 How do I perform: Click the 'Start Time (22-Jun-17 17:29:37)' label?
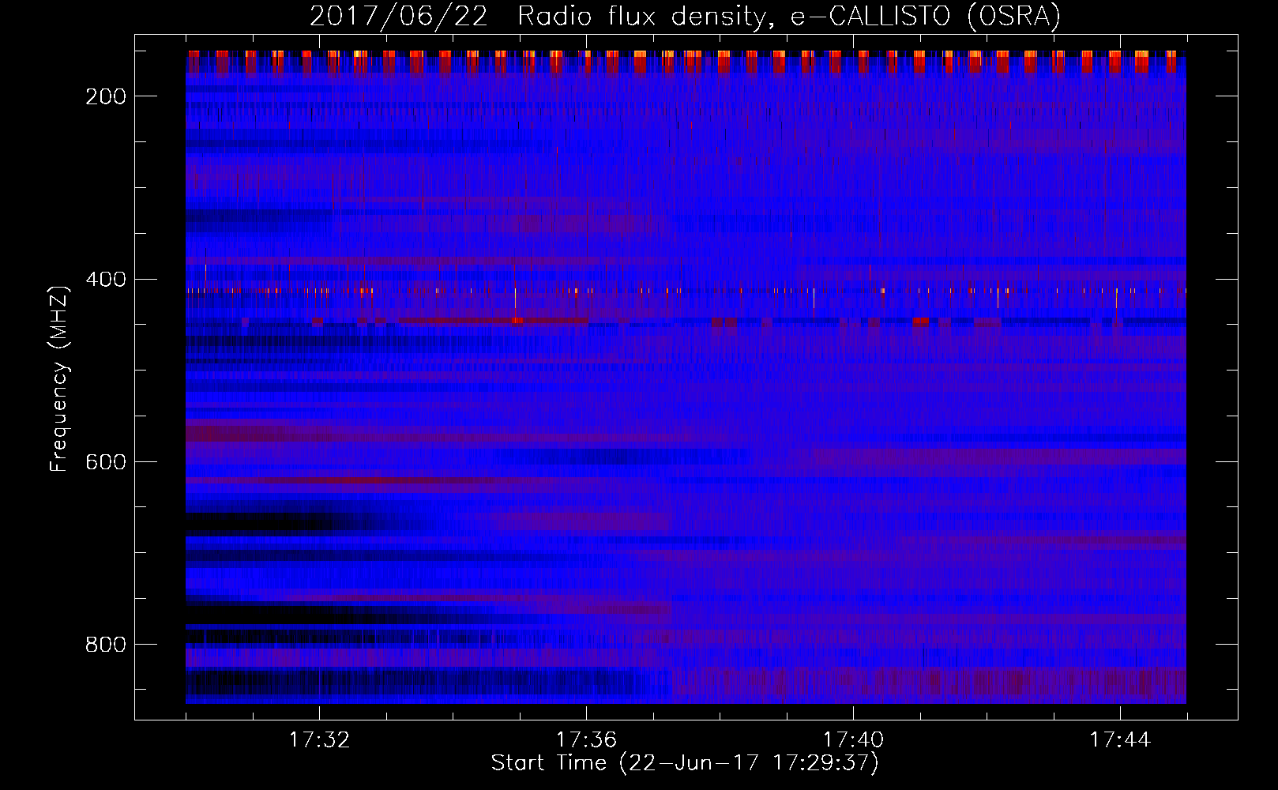click(685, 763)
